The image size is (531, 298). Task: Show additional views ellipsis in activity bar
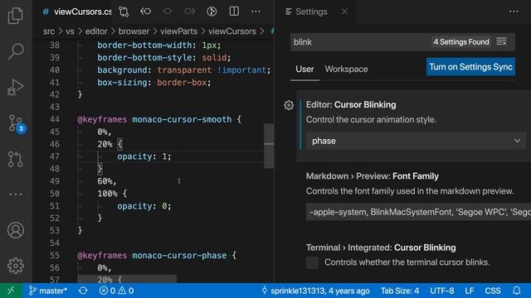16,195
